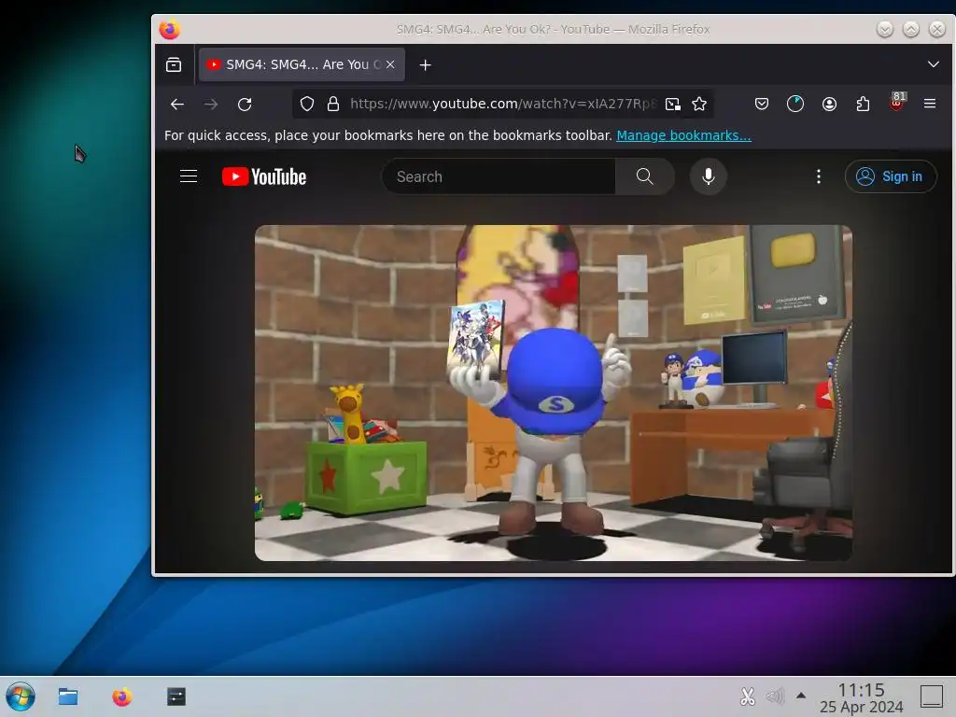Click the magnifier search button
This screenshot has width=956, height=717.
(644, 176)
